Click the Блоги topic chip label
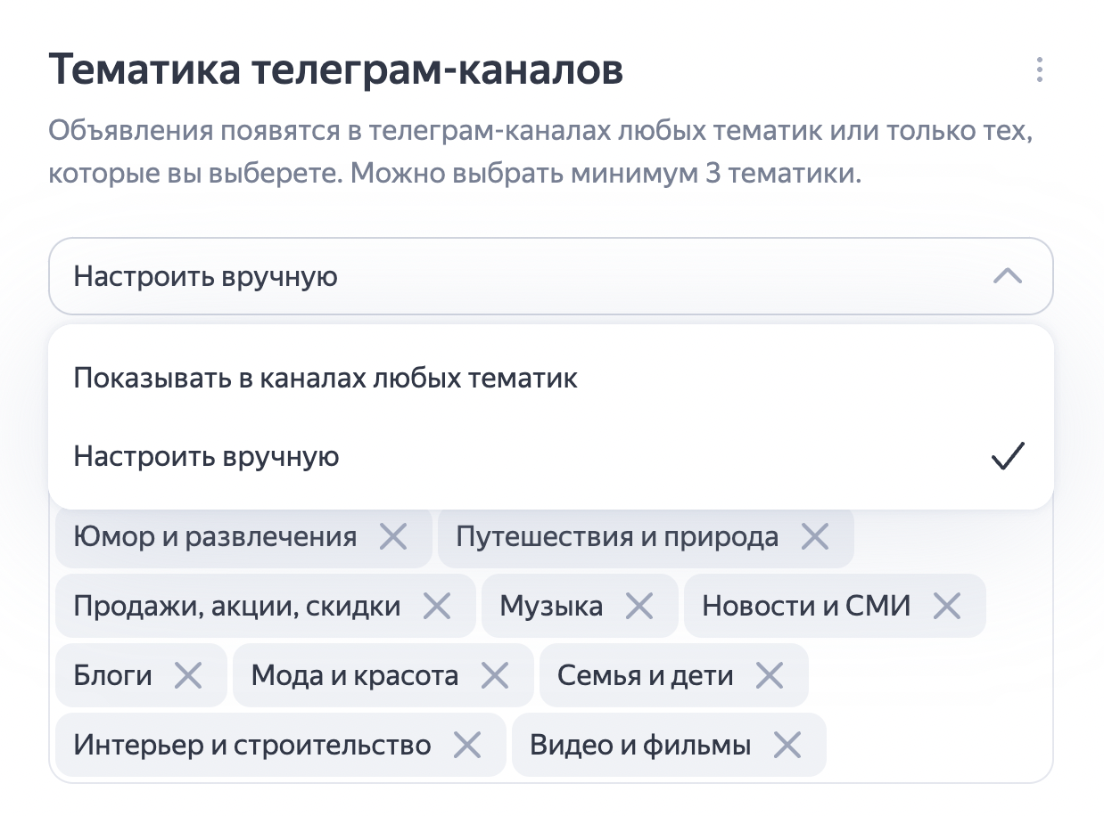 tap(113, 675)
